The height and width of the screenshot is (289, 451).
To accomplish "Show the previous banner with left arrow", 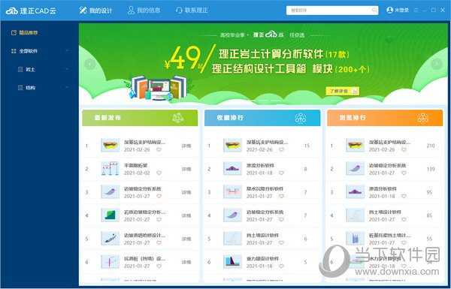I will tap(90, 64).
